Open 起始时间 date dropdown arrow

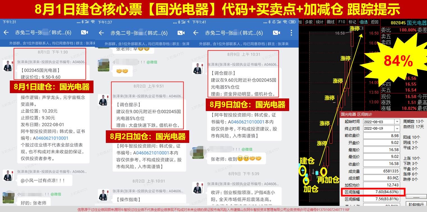click(x=397, y=122)
